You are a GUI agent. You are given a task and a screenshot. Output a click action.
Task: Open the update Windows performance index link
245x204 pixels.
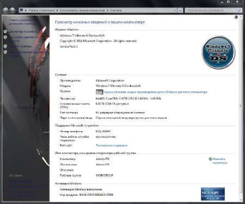pyautogui.click(x=156, y=92)
